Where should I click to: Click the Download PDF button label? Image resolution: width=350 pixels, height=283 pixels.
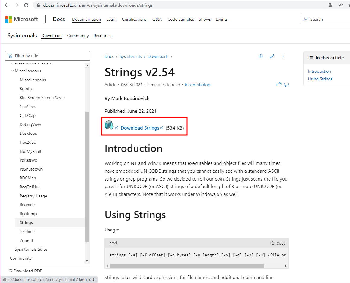point(28,271)
